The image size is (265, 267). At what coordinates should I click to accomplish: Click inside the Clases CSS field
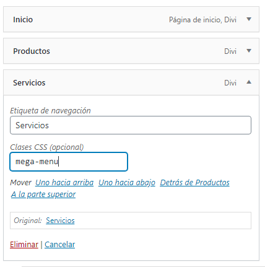tap(69, 162)
